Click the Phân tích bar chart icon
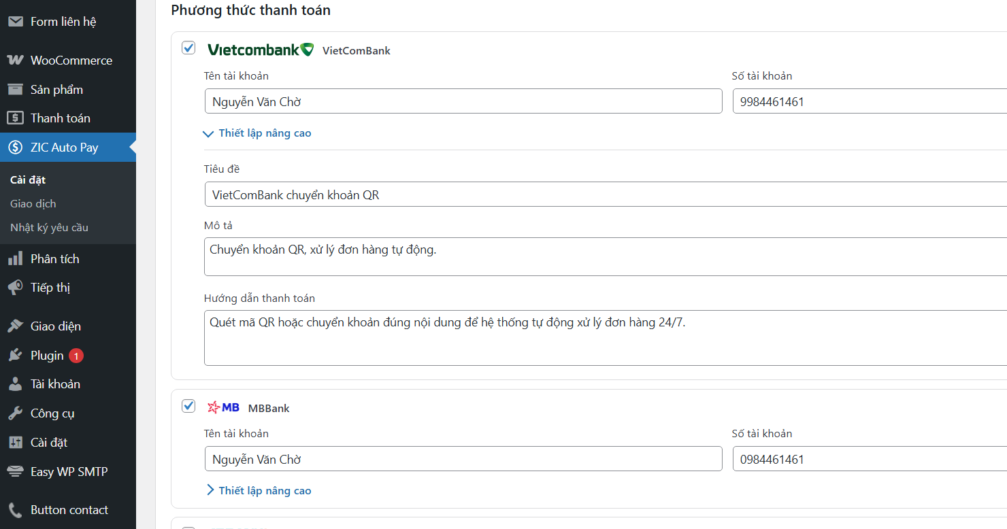The width and height of the screenshot is (1007, 529). tap(15, 259)
